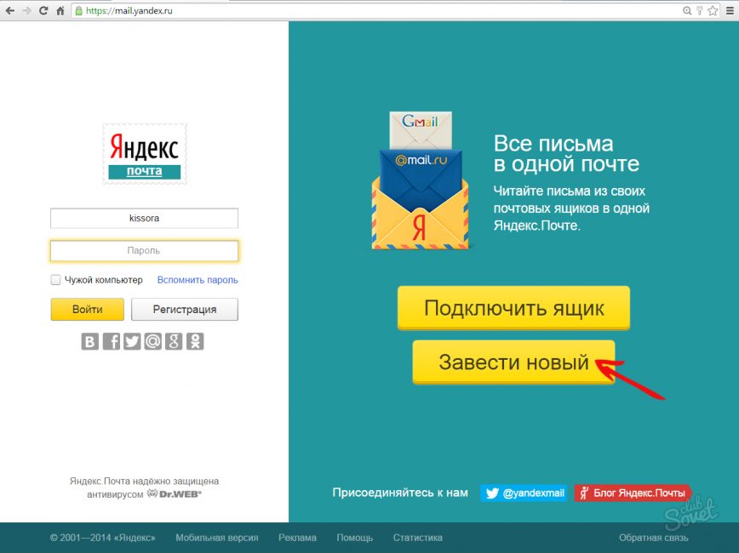Click the stacked envelopes illustration

[x=420, y=180]
